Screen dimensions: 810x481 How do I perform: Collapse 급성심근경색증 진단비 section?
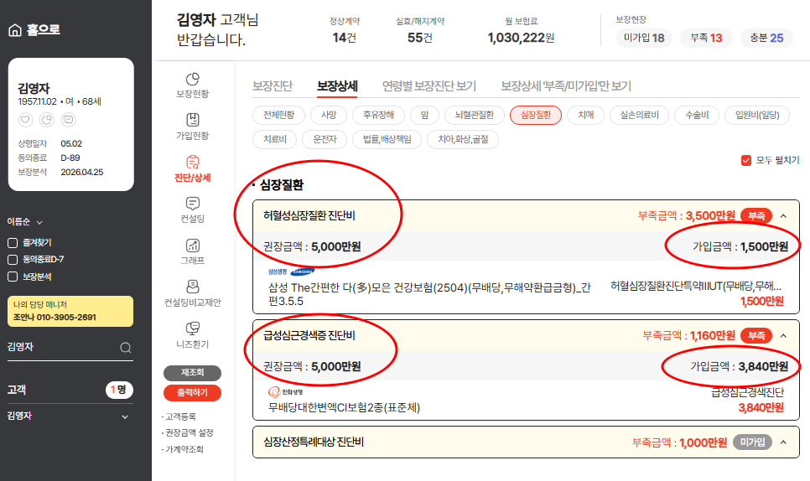pos(784,336)
